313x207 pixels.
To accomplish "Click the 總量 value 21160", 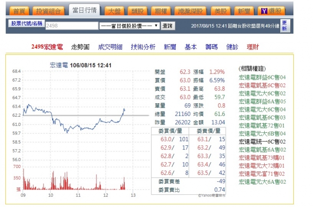I will 183,114.
